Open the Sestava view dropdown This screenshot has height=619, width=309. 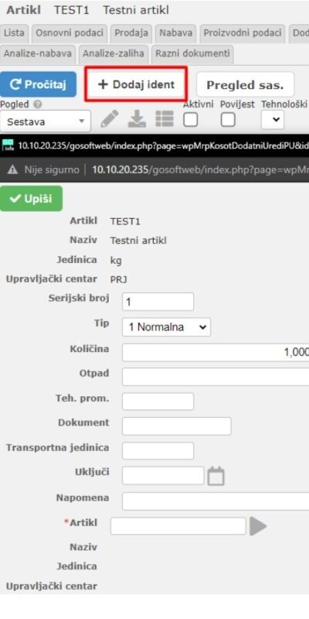pos(46,121)
